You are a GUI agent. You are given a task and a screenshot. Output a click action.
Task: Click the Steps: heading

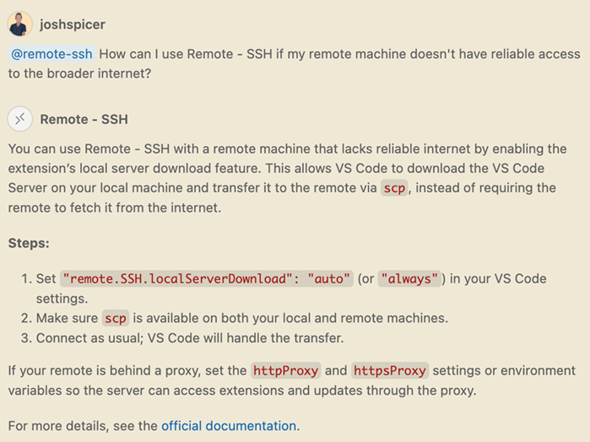(x=29, y=243)
